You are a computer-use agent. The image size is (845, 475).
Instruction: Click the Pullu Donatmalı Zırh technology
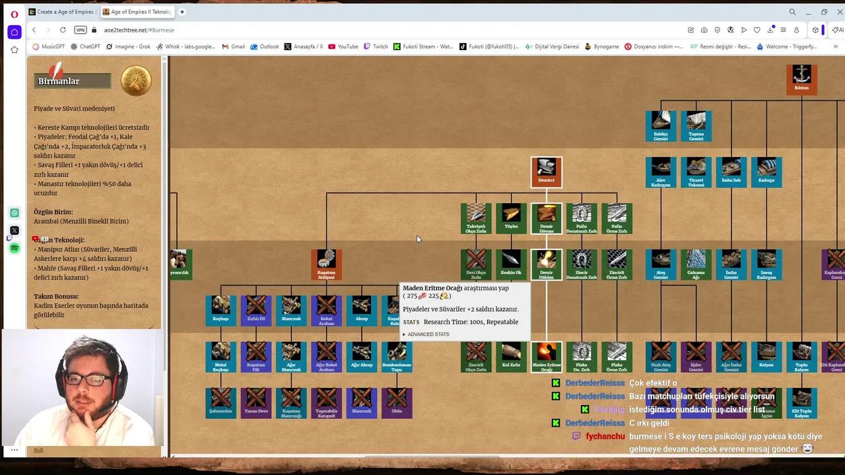(x=582, y=218)
